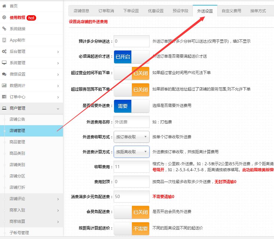The width and height of the screenshot is (274, 239).
Task: Switch to 订单取消 tab
Action: pos(106,11)
